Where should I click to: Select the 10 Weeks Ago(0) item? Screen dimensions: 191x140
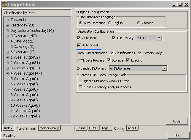25,106
